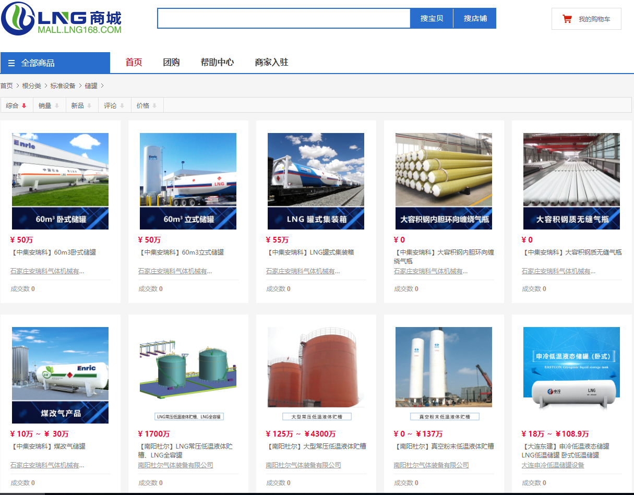Sort by 新品
The height and width of the screenshot is (495, 634).
82,105
